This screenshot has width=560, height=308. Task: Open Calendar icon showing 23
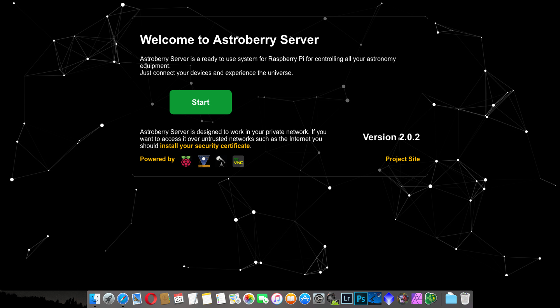point(179,299)
